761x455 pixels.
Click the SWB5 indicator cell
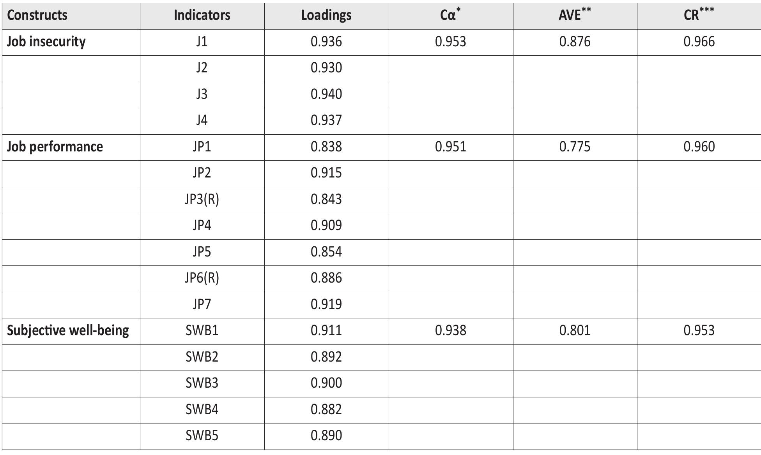coord(202,435)
